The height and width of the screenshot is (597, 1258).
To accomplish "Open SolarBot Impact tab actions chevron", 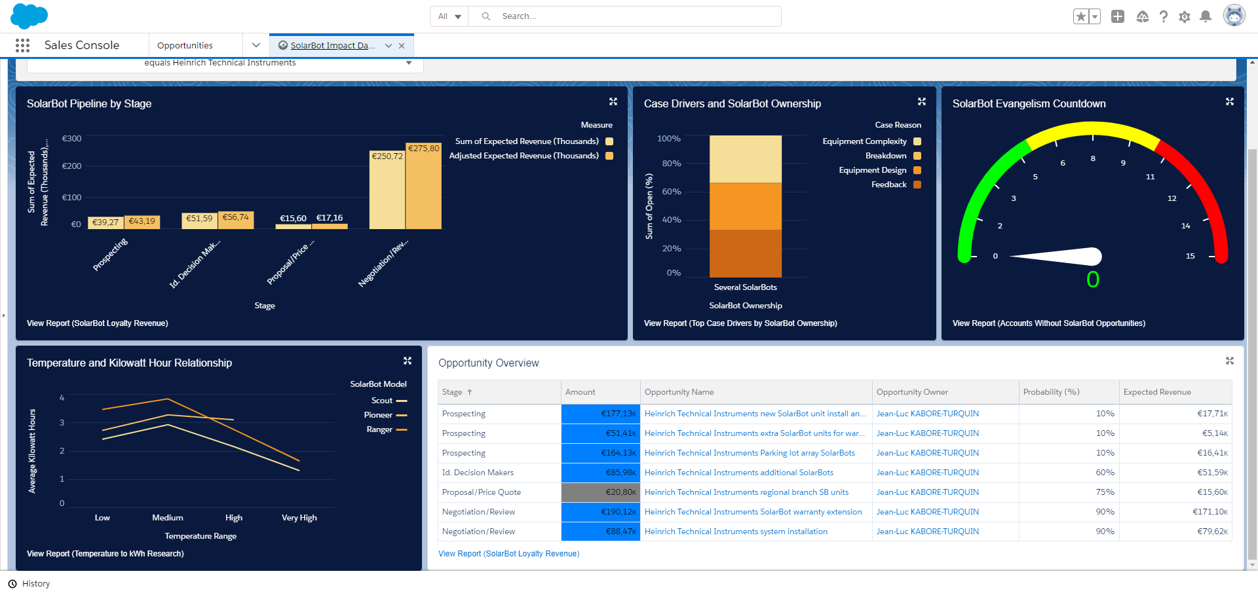I will click(389, 46).
